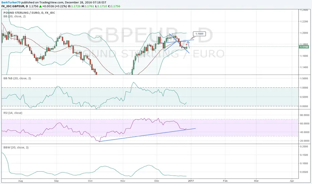Select the 'BB (20, close, 2)' indicator label
The image size is (312, 184).
[14, 16]
